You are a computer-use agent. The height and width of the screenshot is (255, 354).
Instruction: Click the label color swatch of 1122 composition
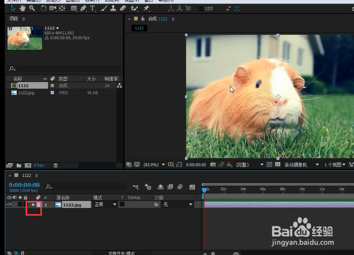click(x=52, y=86)
